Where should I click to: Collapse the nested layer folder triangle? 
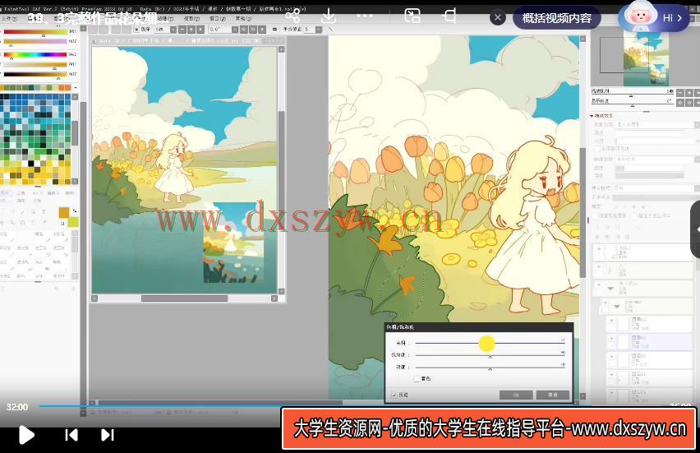point(616,307)
